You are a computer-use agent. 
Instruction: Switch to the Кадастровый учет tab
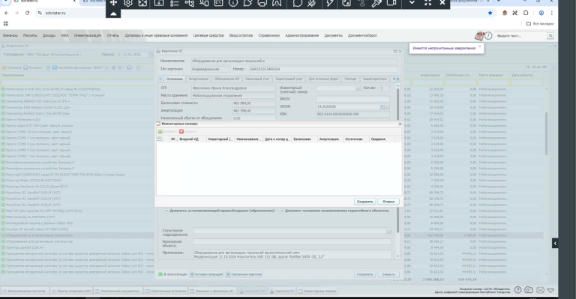[289, 79]
